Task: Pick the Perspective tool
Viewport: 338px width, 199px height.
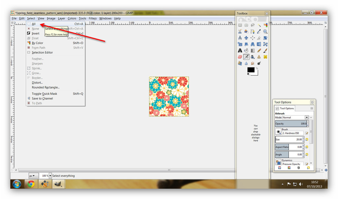Action: (x=253, y=44)
